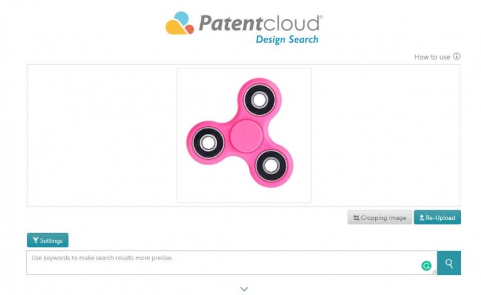
Task: Click the info circle icon beside How to use
Action: tap(456, 56)
